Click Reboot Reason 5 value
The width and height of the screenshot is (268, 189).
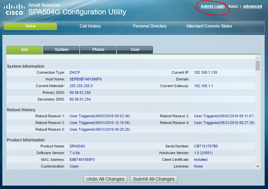click(x=100, y=129)
